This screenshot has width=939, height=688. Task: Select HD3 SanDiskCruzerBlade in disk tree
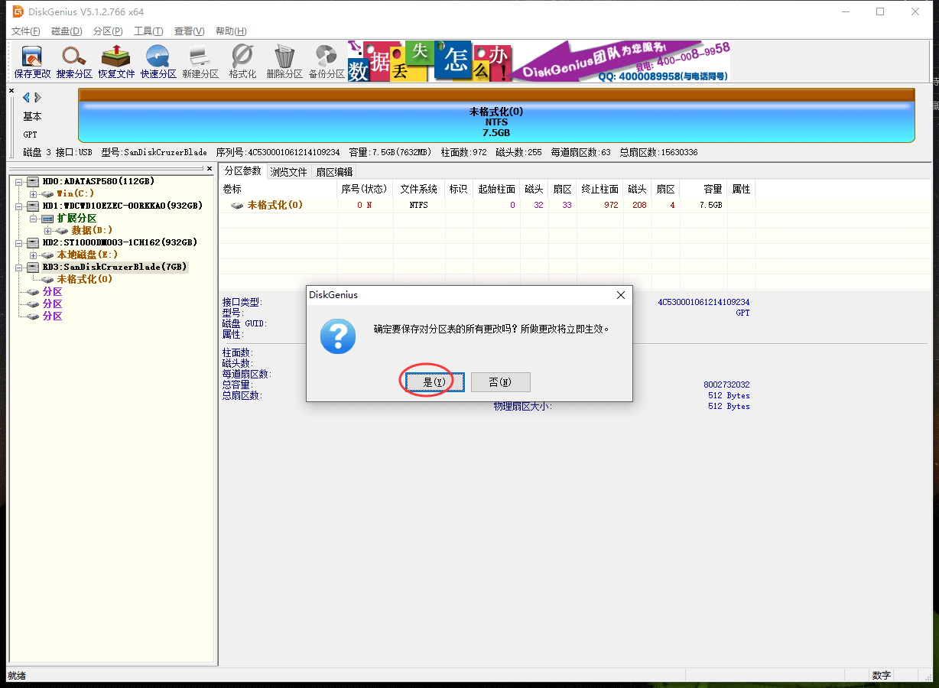pos(114,267)
